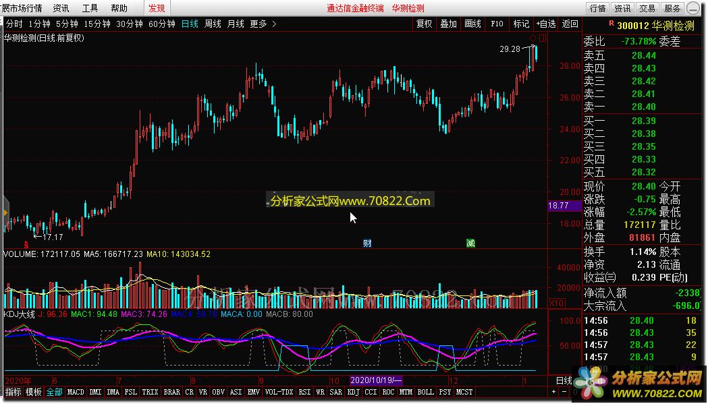Click the 服务 service button
Screen dimensions: 708x404
pyautogui.click(x=672, y=8)
